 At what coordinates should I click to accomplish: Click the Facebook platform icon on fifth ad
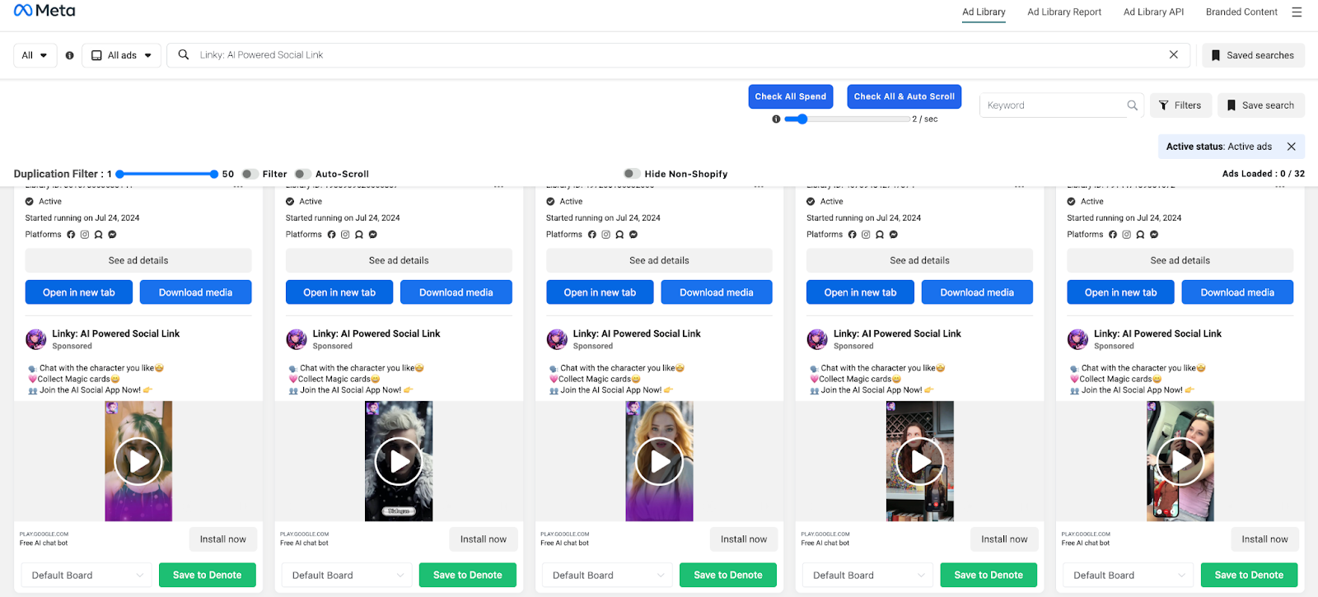[x=1113, y=235]
